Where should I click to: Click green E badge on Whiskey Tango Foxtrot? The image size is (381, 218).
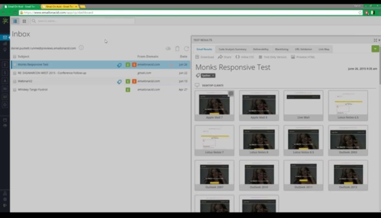tap(128, 90)
